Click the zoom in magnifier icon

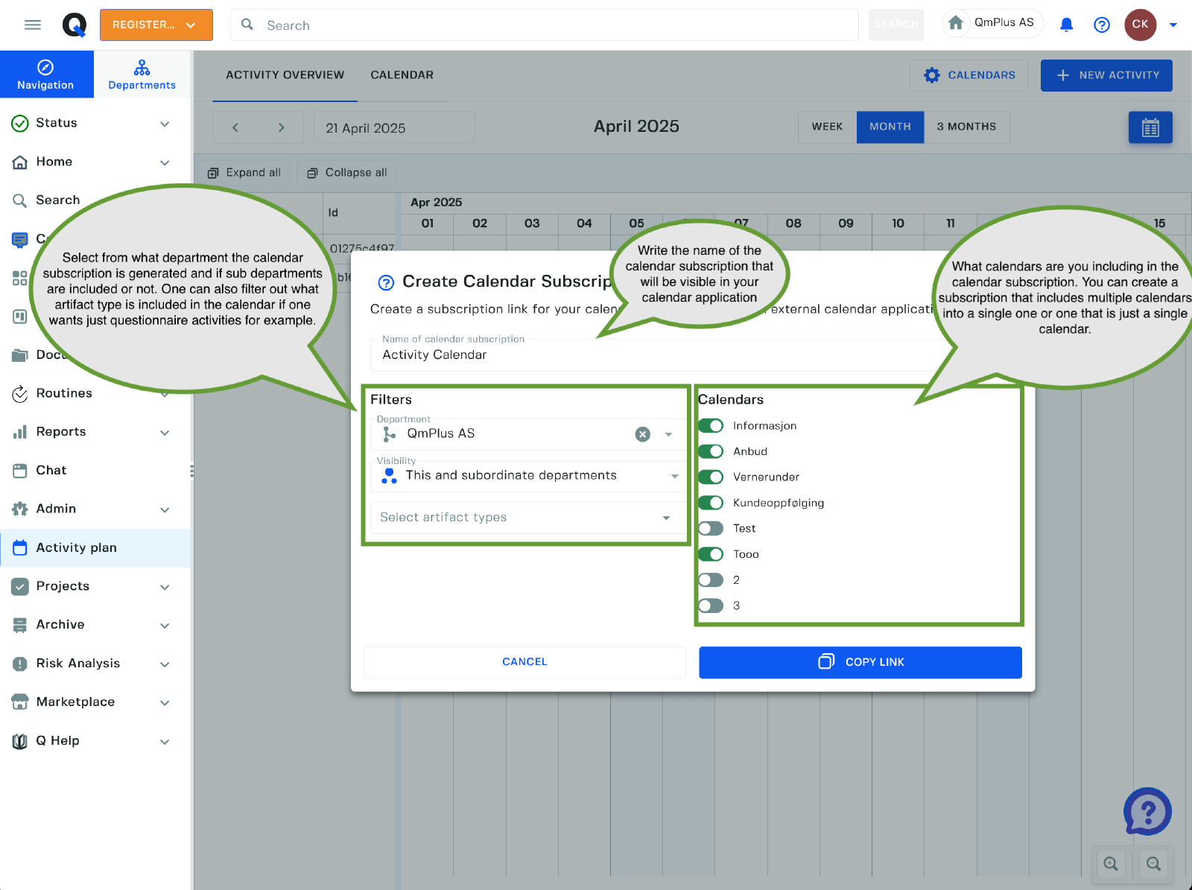click(1111, 864)
